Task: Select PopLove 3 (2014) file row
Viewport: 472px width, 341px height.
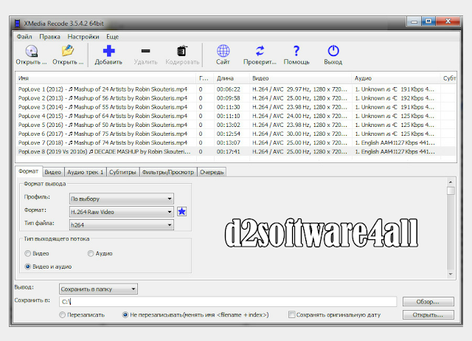Action: pos(236,107)
